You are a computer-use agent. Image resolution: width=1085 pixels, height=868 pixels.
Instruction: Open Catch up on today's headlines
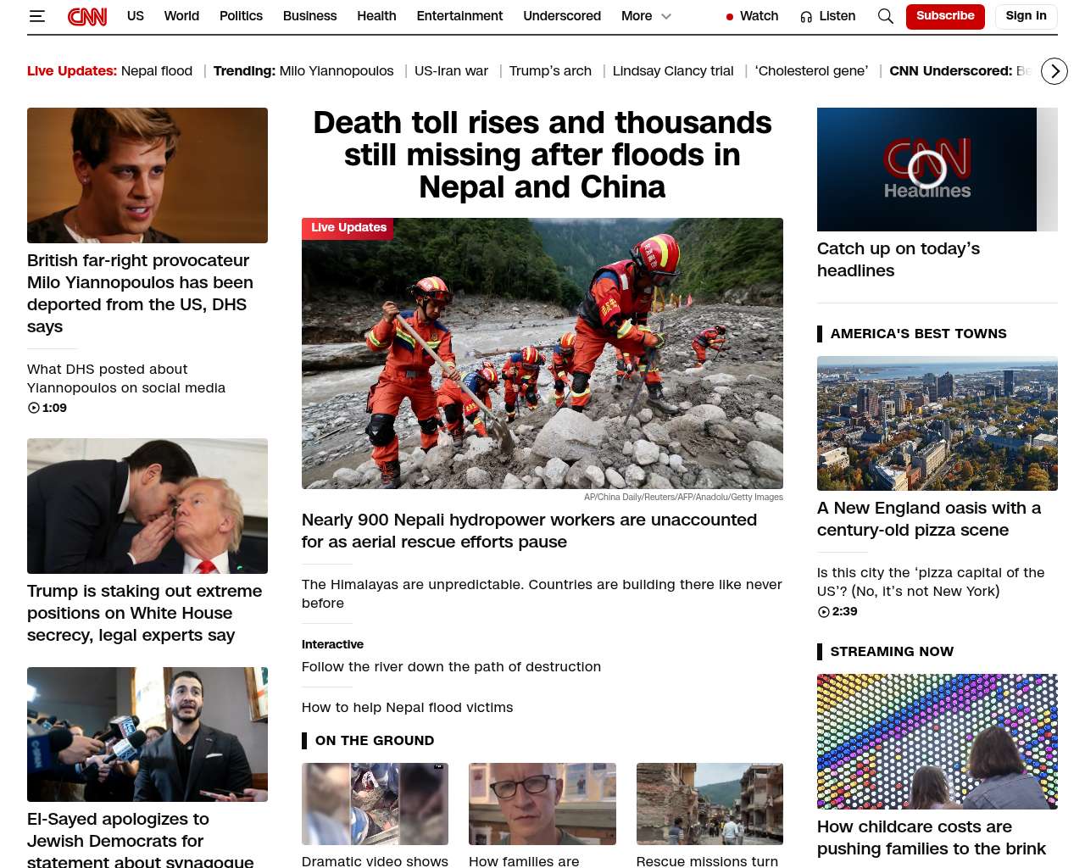click(x=899, y=259)
